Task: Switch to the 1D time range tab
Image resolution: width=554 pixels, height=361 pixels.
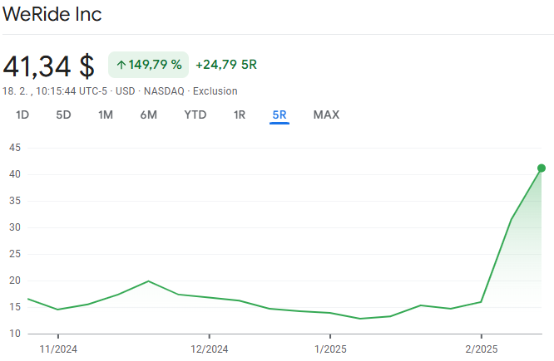Action: (x=22, y=115)
